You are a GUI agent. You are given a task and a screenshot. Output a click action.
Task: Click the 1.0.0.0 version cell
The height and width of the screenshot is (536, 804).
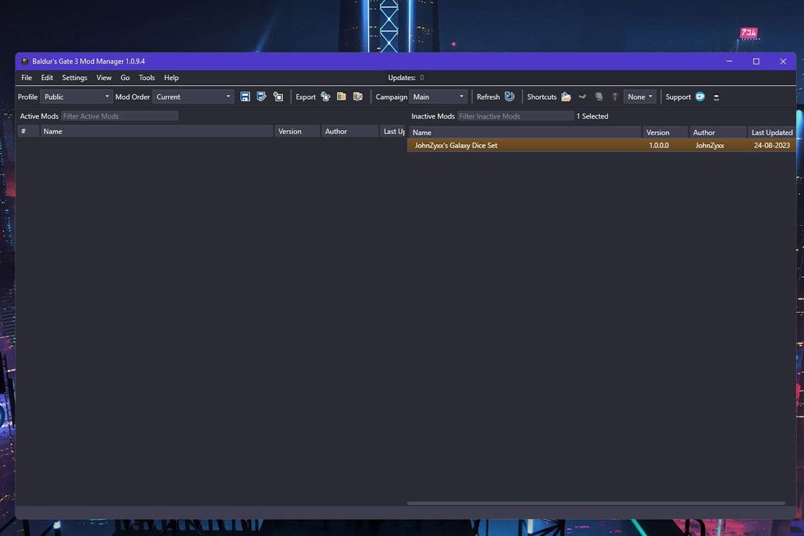(x=659, y=145)
